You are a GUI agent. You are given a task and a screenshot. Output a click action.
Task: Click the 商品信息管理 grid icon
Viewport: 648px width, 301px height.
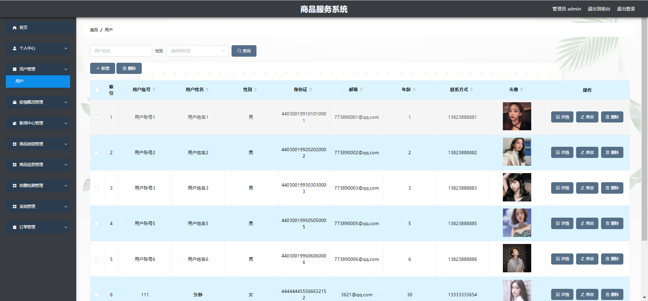pos(15,165)
